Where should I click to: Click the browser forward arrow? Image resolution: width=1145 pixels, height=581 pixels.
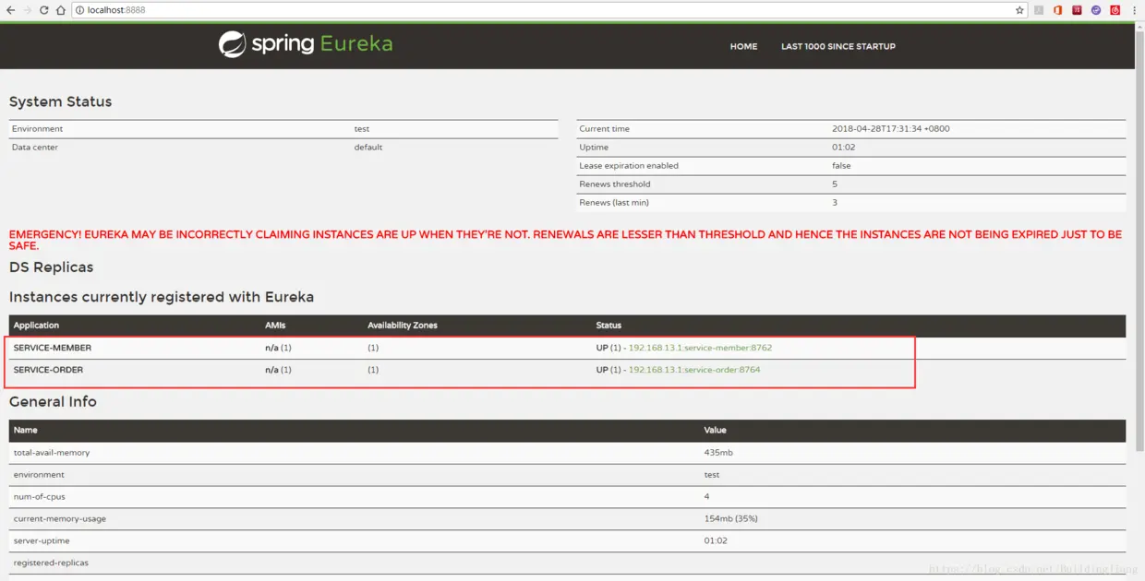(x=28, y=10)
